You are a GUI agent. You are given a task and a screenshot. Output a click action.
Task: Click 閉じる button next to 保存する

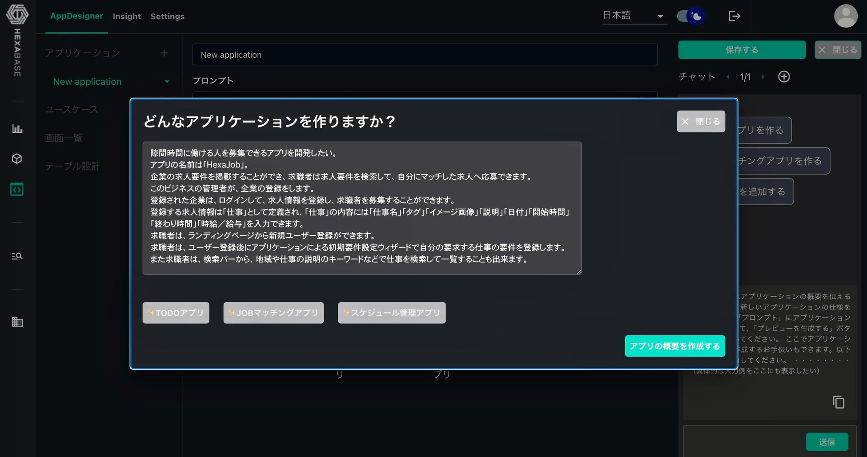coord(838,50)
